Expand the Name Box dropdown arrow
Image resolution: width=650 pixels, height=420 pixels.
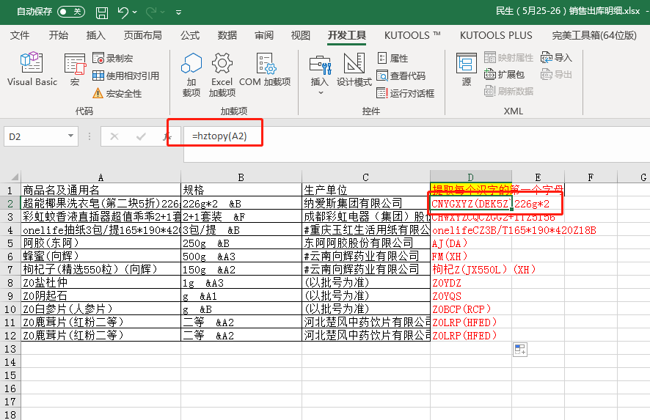coord(71,136)
